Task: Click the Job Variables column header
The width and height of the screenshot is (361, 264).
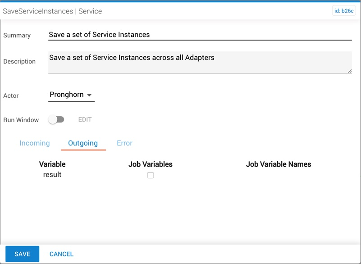Action: (151, 164)
